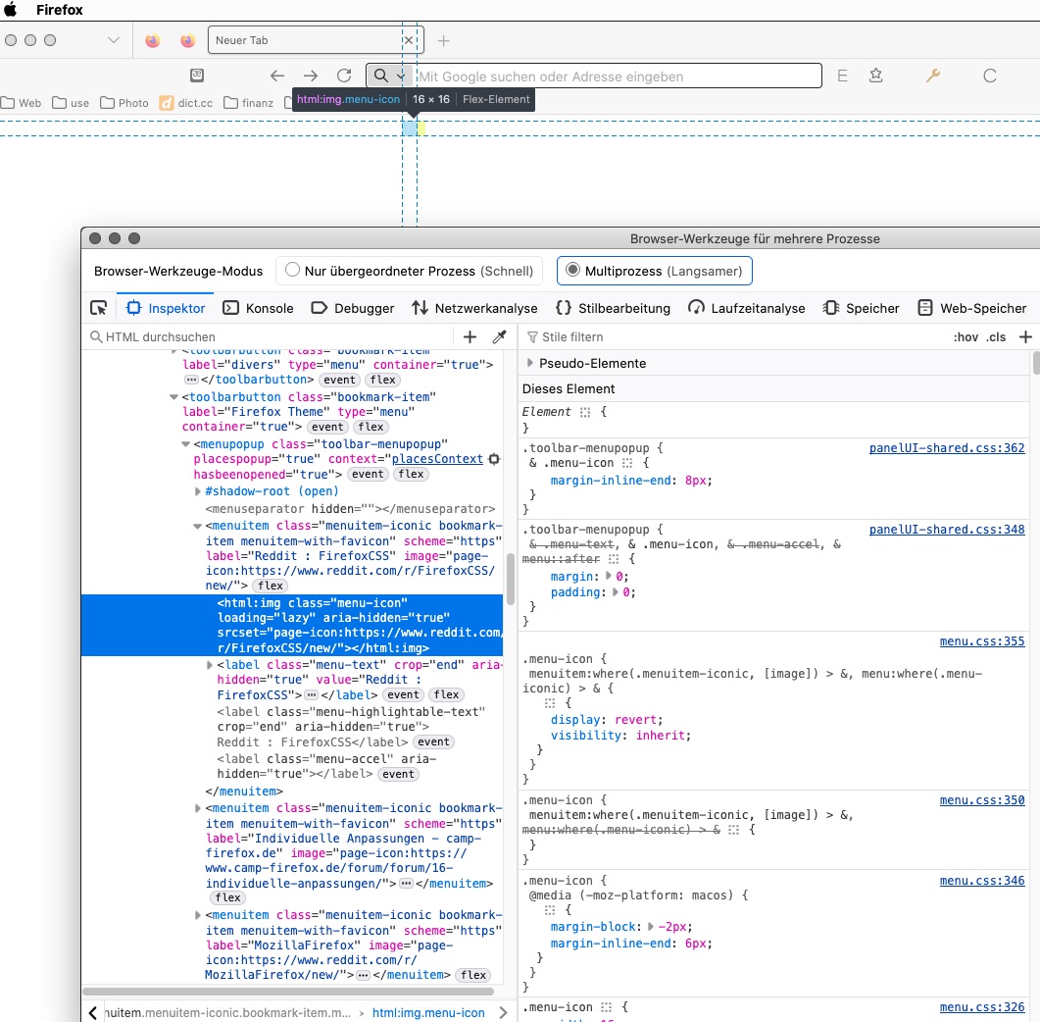Viewport: 1040px width, 1022px height.
Task: Open the tab list dropdown chevron
Action: 114,40
